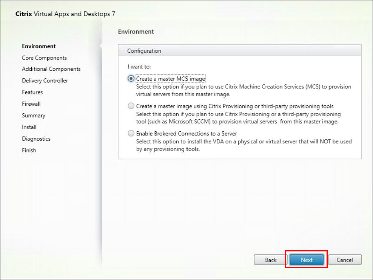This screenshot has height=280, width=373.
Task: Select Enable Brokered Connections to a Server
Action: (x=131, y=134)
